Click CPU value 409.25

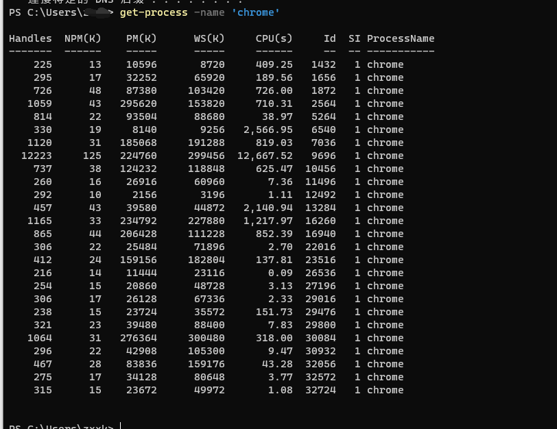274,64
